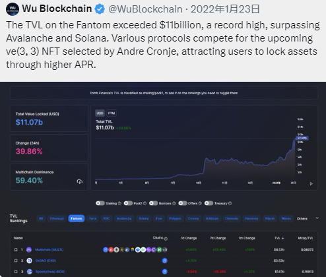Enable the Treasury toggle
This screenshot has width=326, height=277.
click(209, 203)
